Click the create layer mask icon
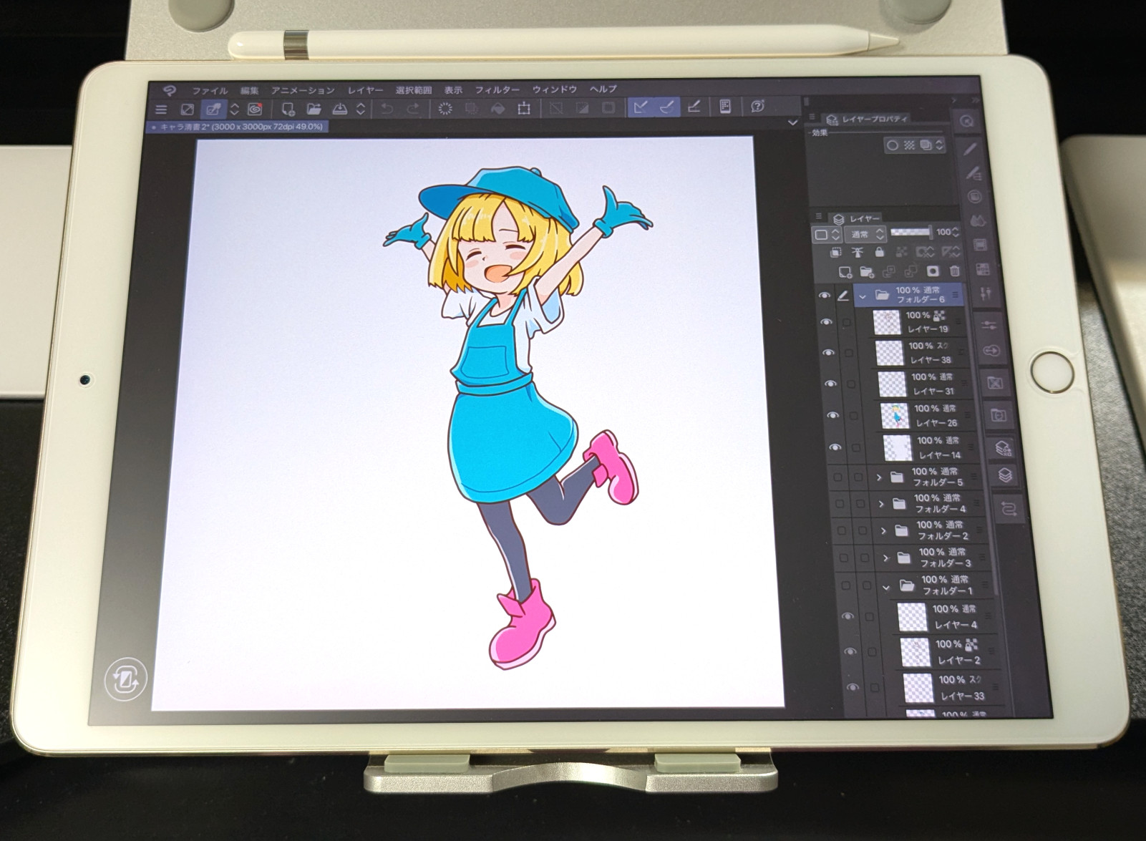This screenshot has height=841, width=1146. (x=933, y=271)
